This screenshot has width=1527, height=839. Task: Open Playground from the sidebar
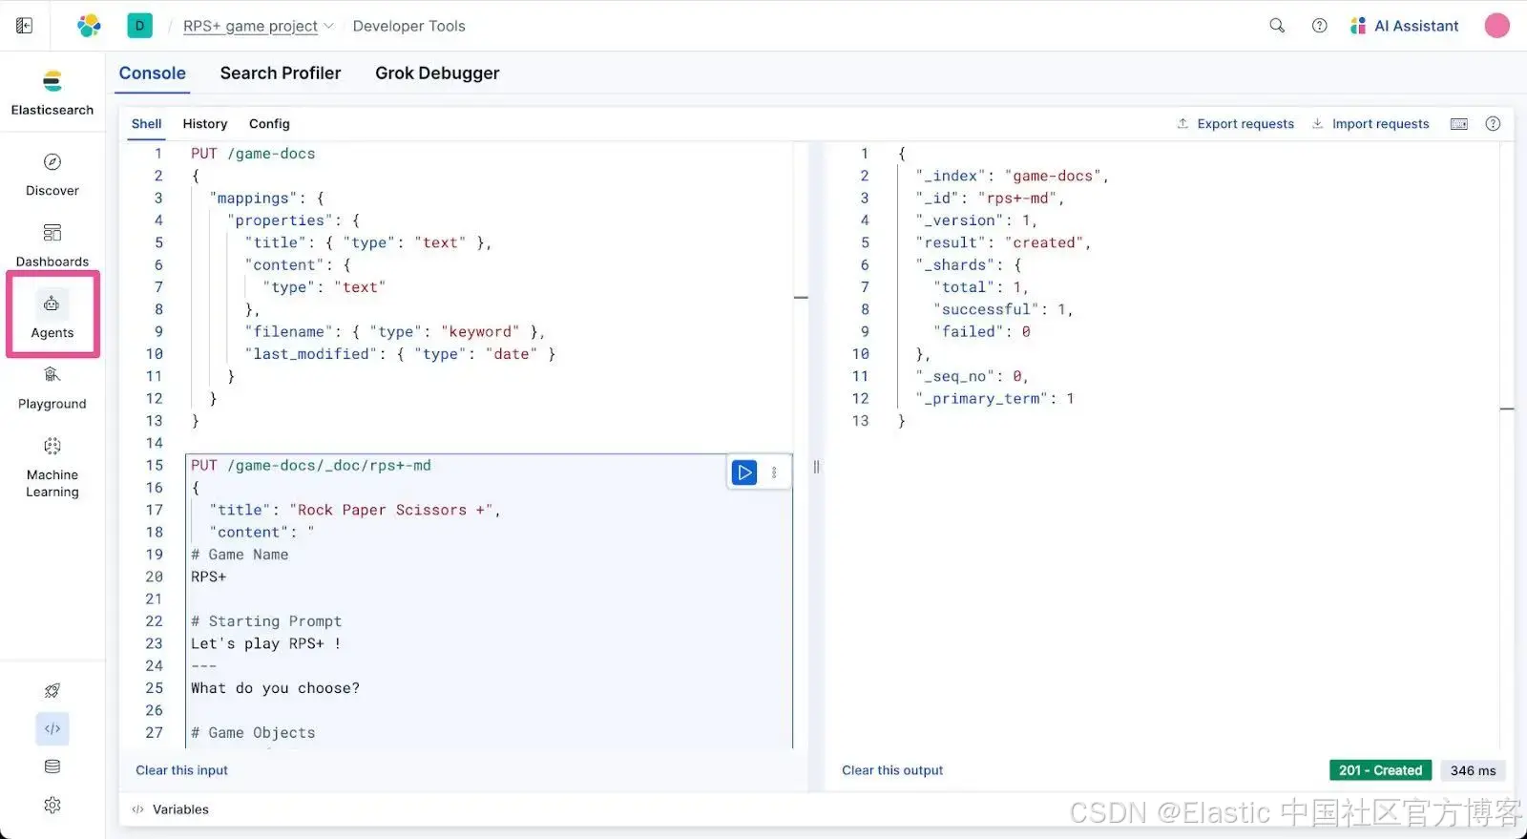click(x=52, y=387)
